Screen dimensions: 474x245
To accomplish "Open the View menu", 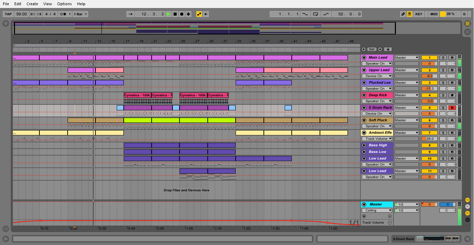I will coord(47,4).
